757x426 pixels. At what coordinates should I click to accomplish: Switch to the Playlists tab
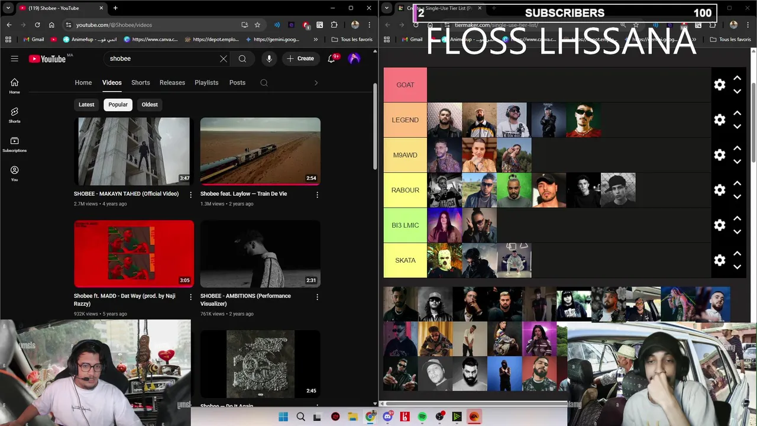click(x=206, y=83)
